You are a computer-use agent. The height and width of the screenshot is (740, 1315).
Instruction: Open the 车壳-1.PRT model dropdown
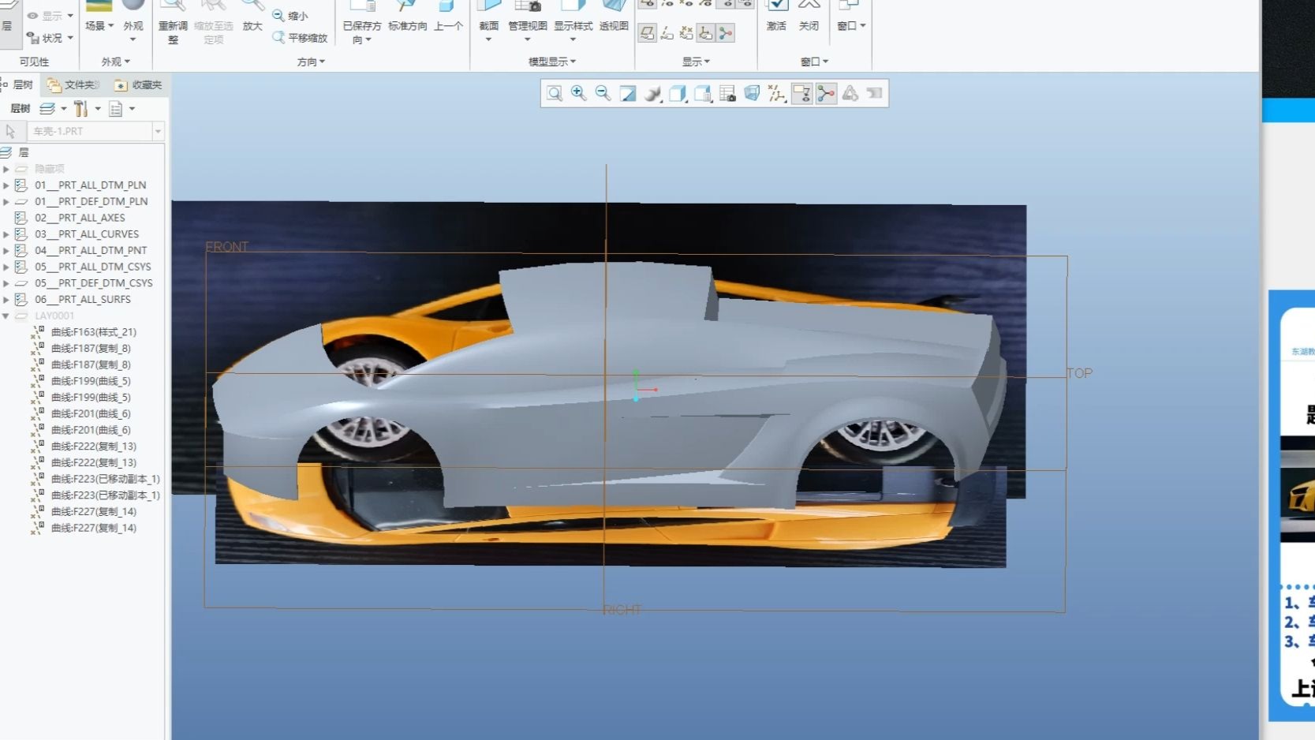click(158, 132)
